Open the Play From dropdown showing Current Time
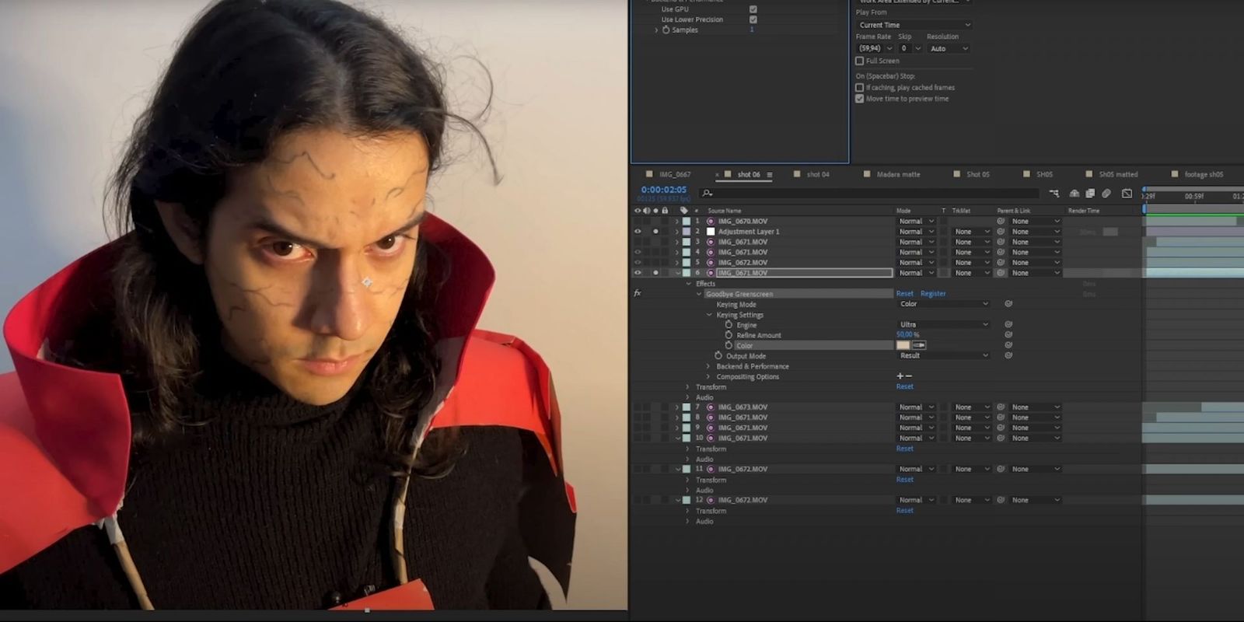Screen dimensions: 1244x622 (914, 25)
